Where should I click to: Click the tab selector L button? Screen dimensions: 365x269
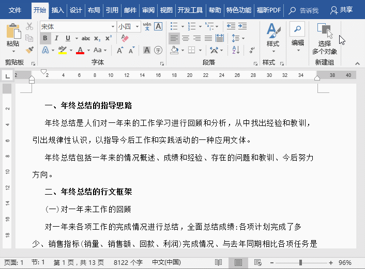tap(7, 76)
